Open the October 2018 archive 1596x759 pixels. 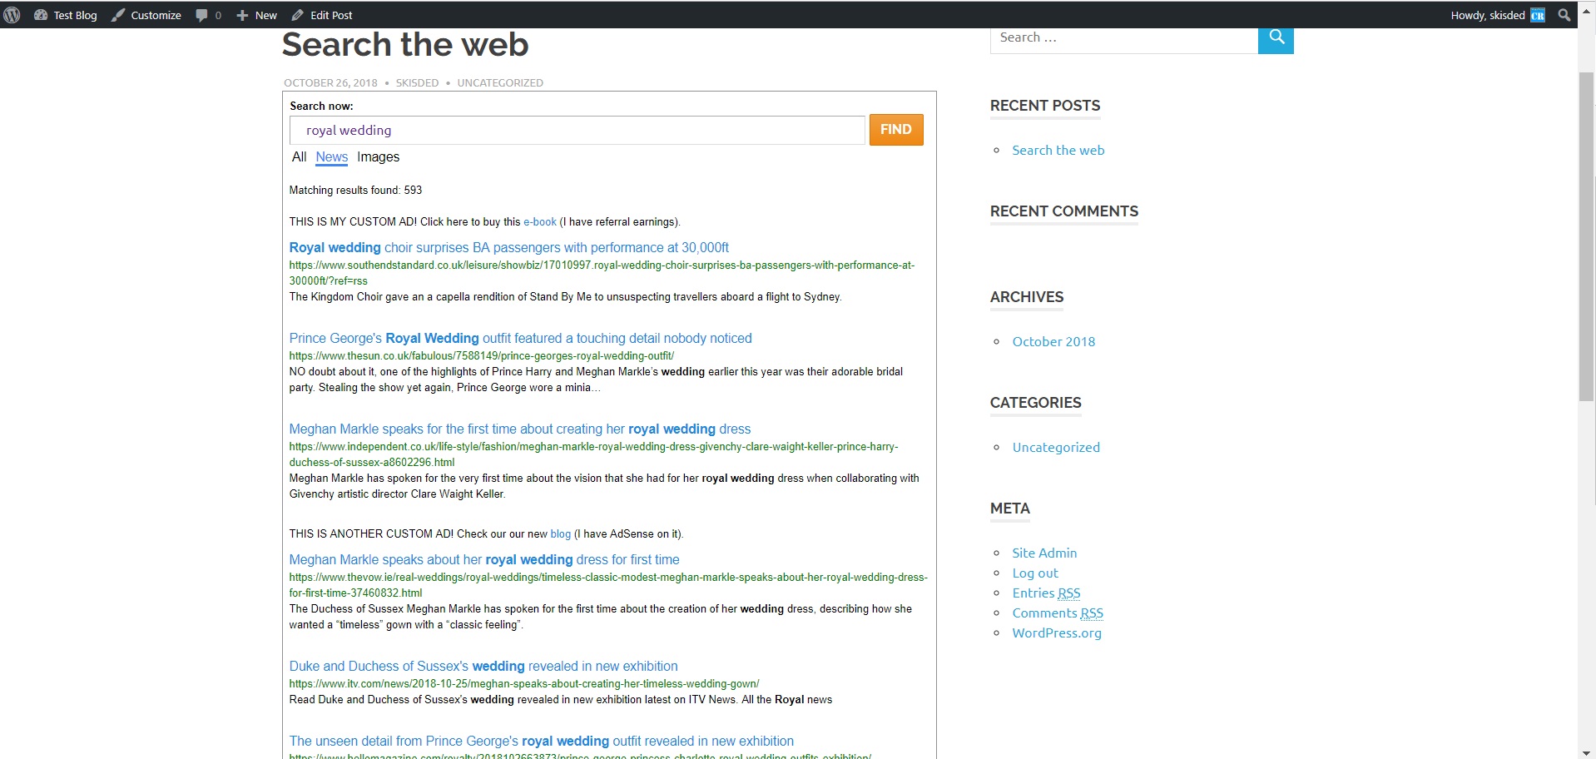(x=1053, y=341)
